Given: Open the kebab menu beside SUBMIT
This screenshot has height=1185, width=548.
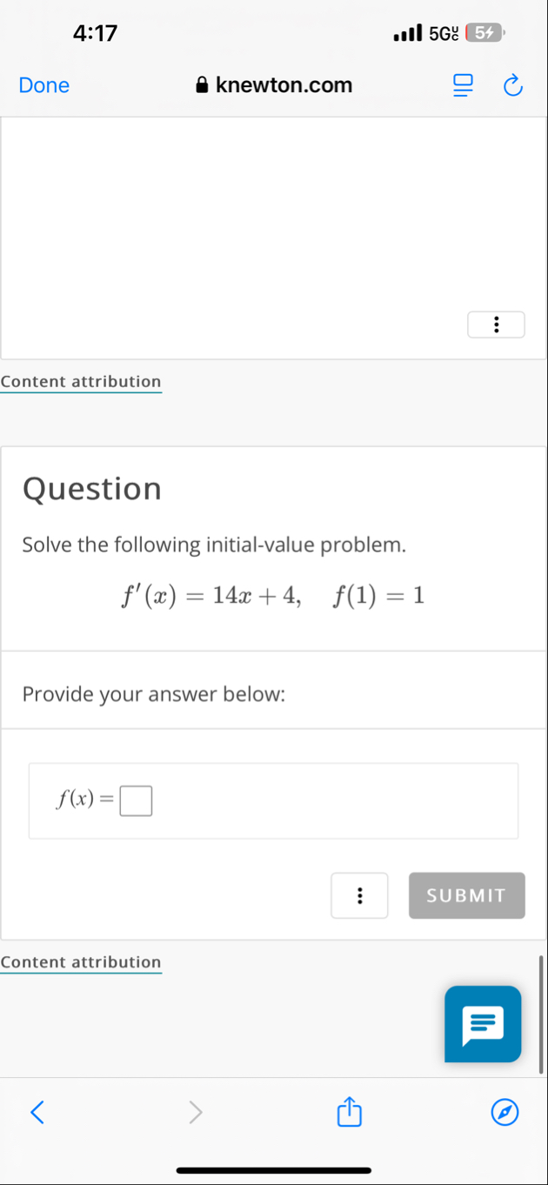Looking at the screenshot, I should coord(359,895).
